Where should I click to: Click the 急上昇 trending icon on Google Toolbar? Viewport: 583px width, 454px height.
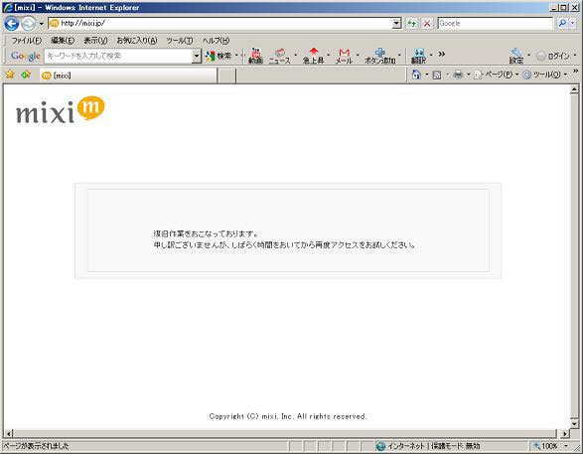pyautogui.click(x=314, y=56)
